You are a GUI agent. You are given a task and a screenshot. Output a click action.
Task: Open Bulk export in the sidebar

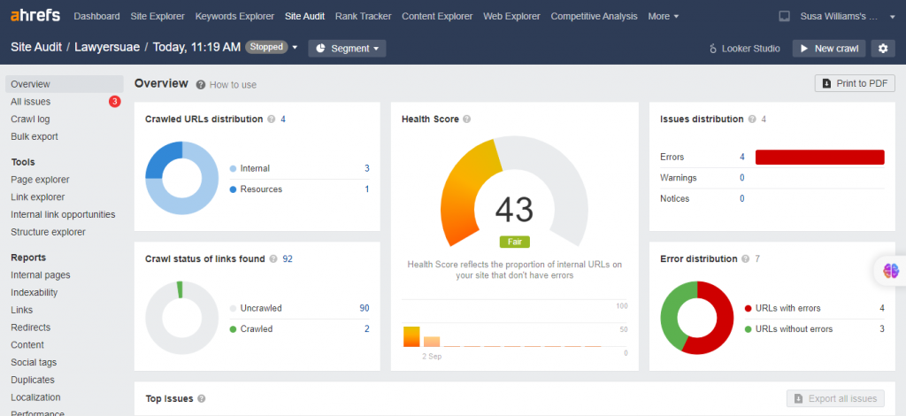pos(35,136)
